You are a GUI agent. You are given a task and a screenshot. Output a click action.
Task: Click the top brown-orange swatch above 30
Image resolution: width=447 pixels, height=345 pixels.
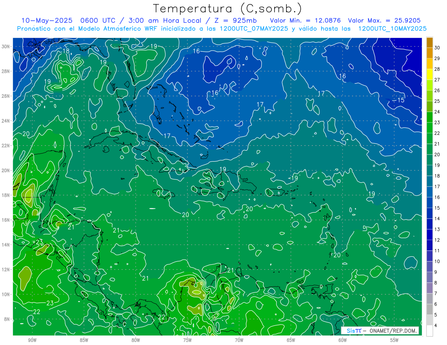coord(429,42)
